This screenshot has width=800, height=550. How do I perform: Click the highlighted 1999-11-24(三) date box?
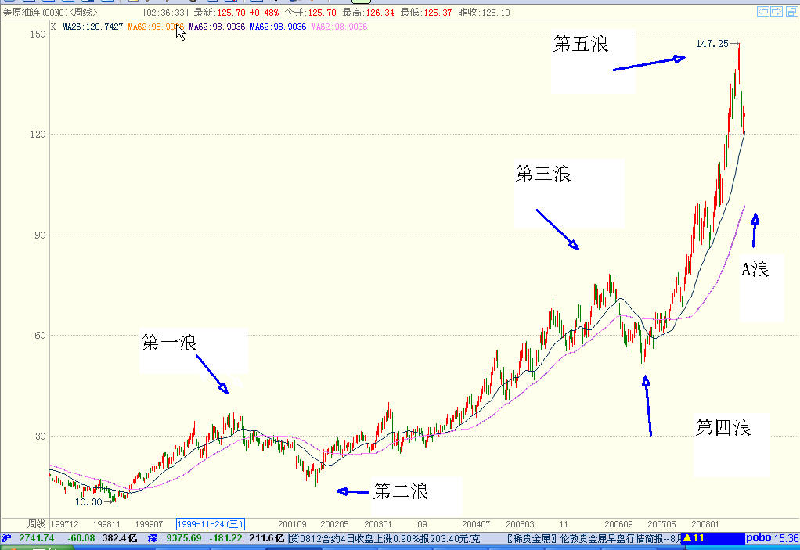211,524
